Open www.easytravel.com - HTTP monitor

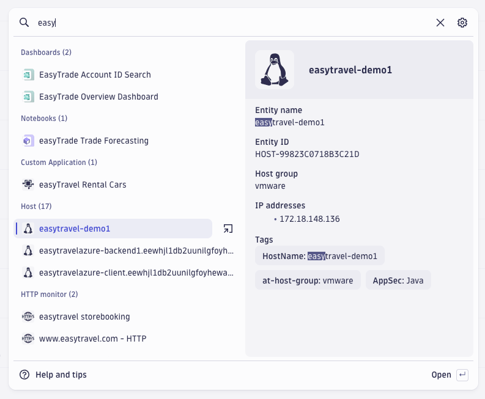(x=92, y=339)
